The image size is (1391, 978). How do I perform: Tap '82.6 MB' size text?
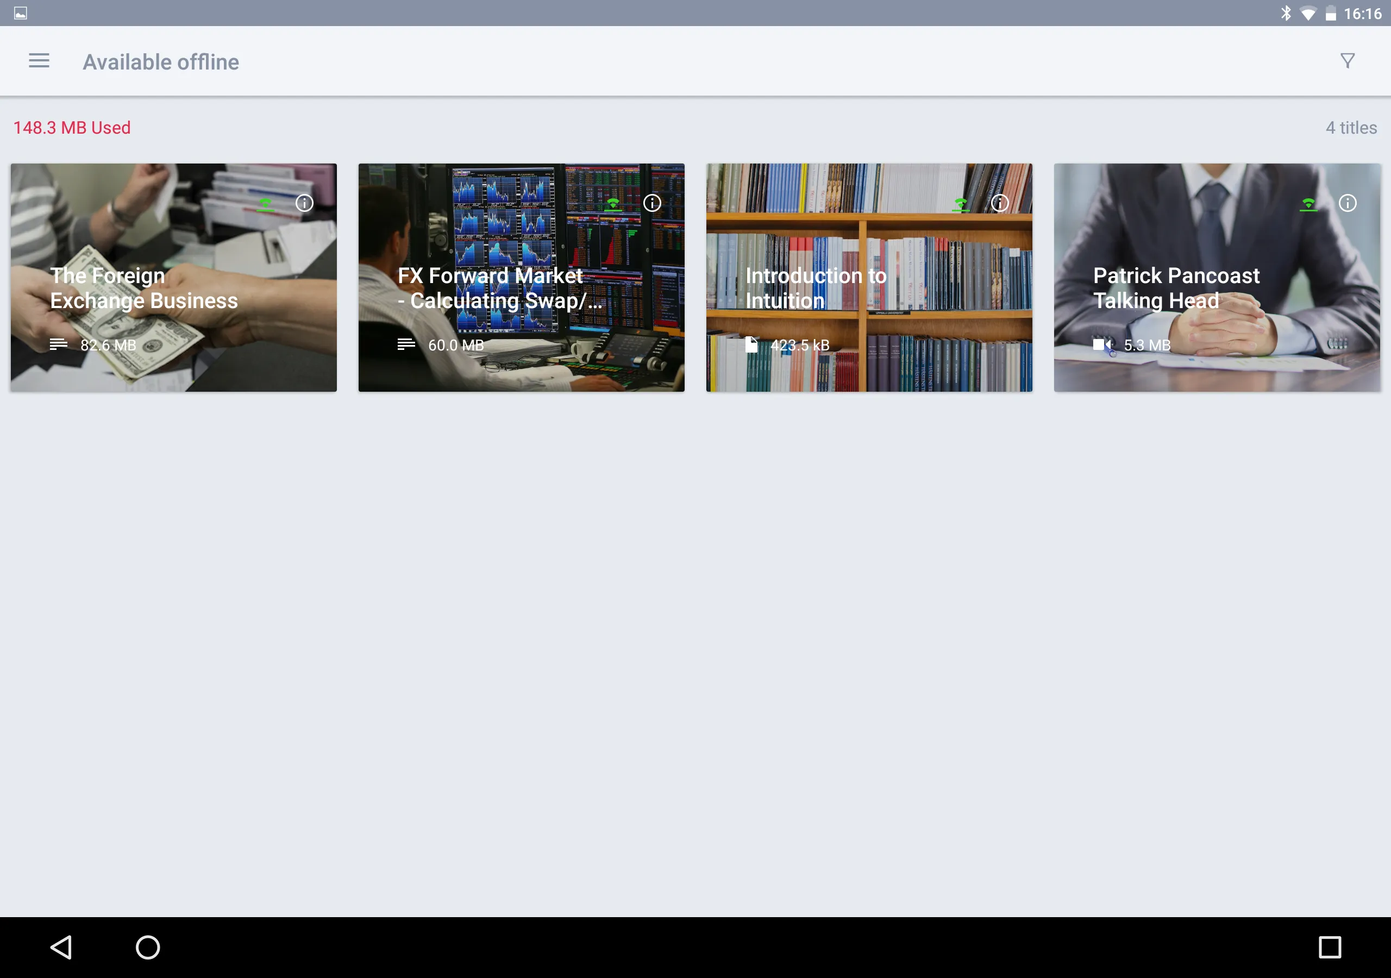click(109, 346)
